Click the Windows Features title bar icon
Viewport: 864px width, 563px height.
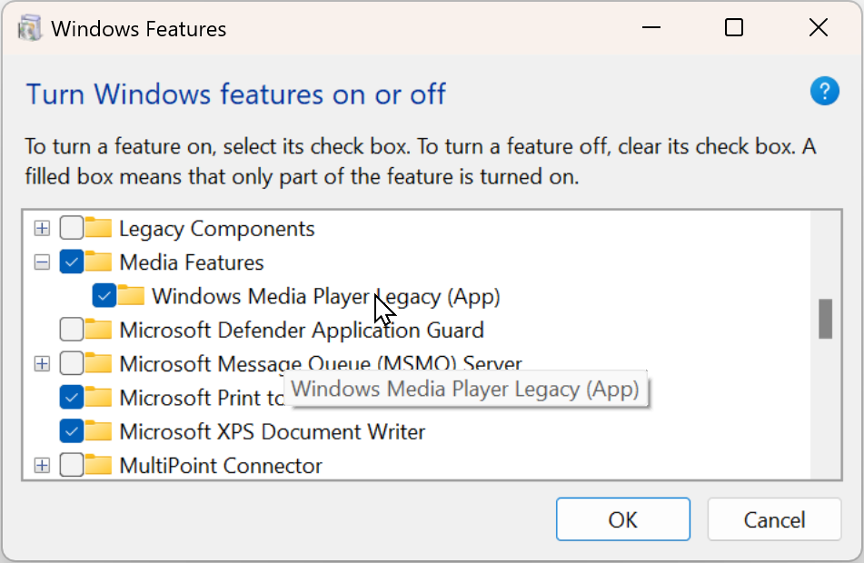coord(30,28)
